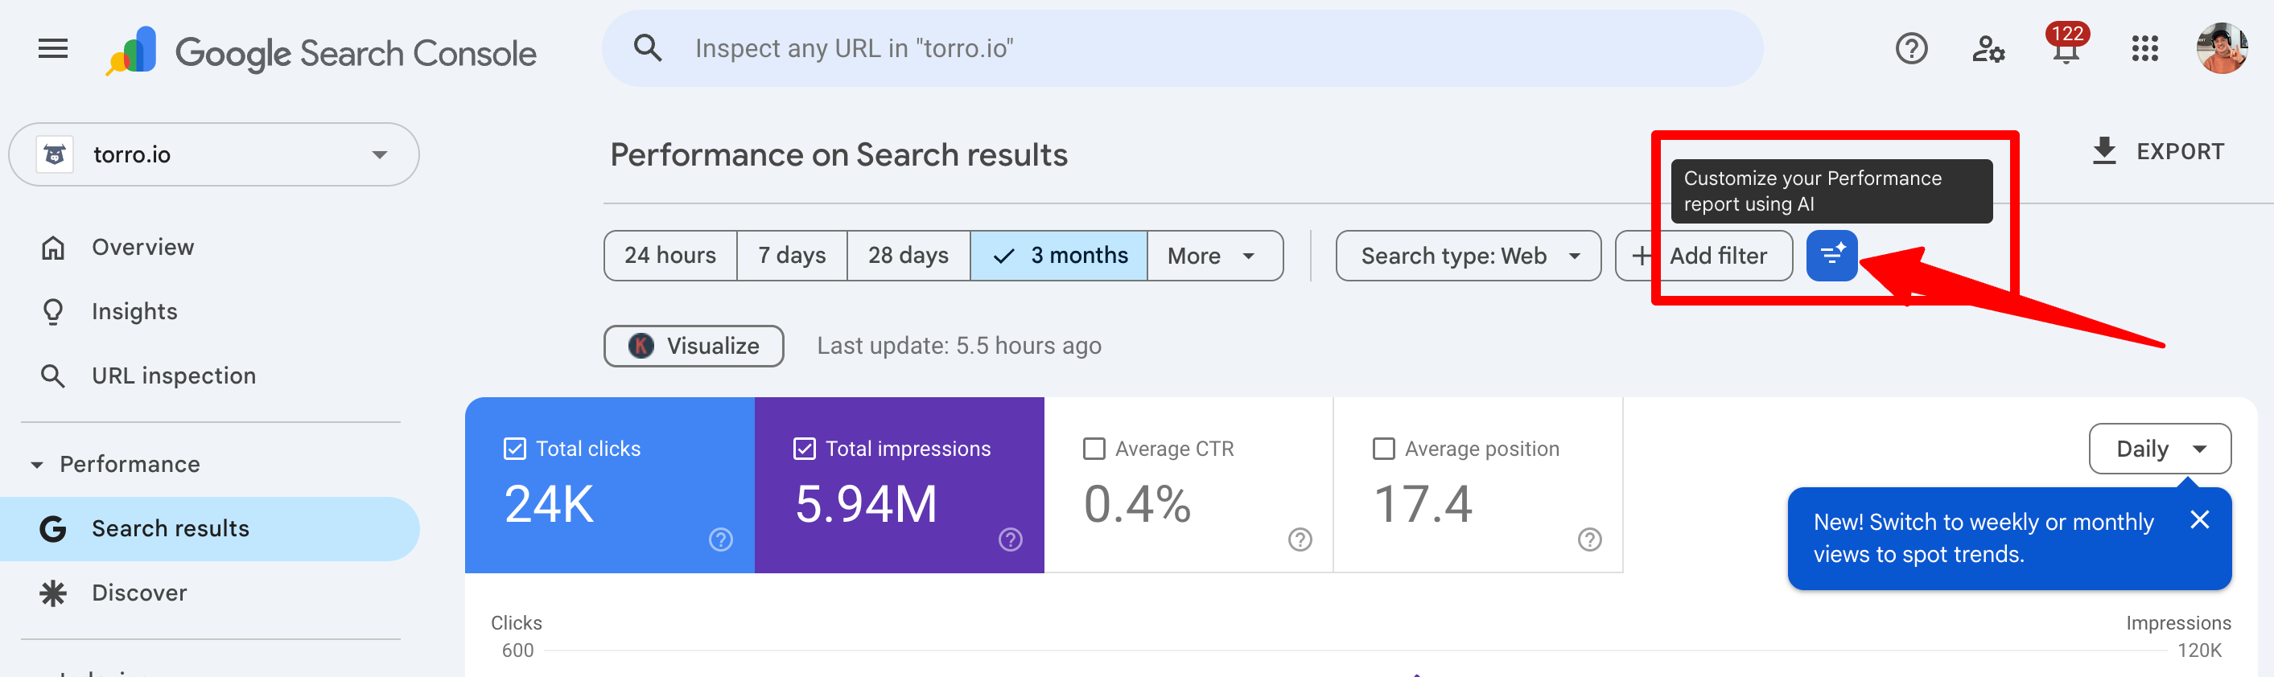Viewport: 2274px width, 677px height.
Task: Open the Search type: Web dropdown
Action: 1468,256
